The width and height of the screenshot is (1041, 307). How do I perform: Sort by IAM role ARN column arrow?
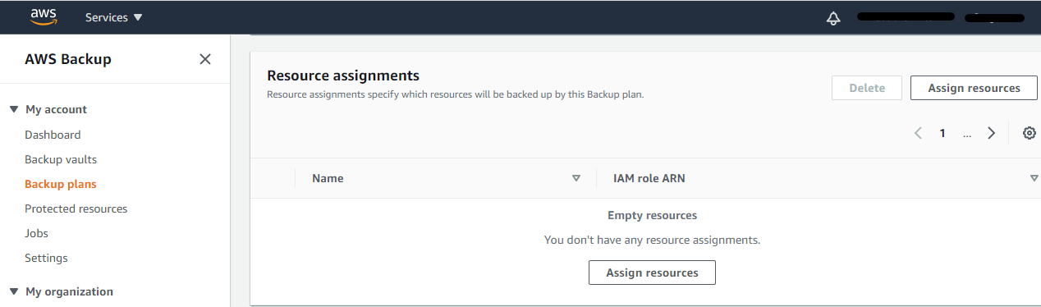[x=1034, y=178]
